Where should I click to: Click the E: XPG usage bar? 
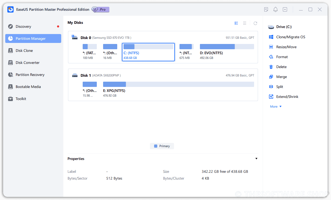coord(178,84)
